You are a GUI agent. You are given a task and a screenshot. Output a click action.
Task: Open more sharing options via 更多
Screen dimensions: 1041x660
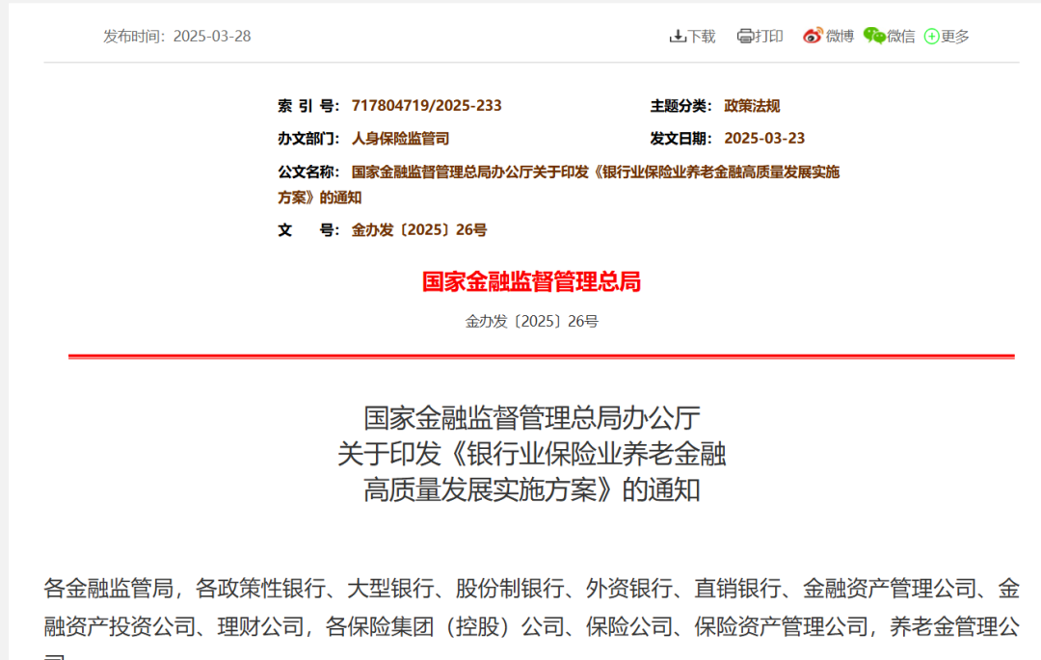pos(954,36)
